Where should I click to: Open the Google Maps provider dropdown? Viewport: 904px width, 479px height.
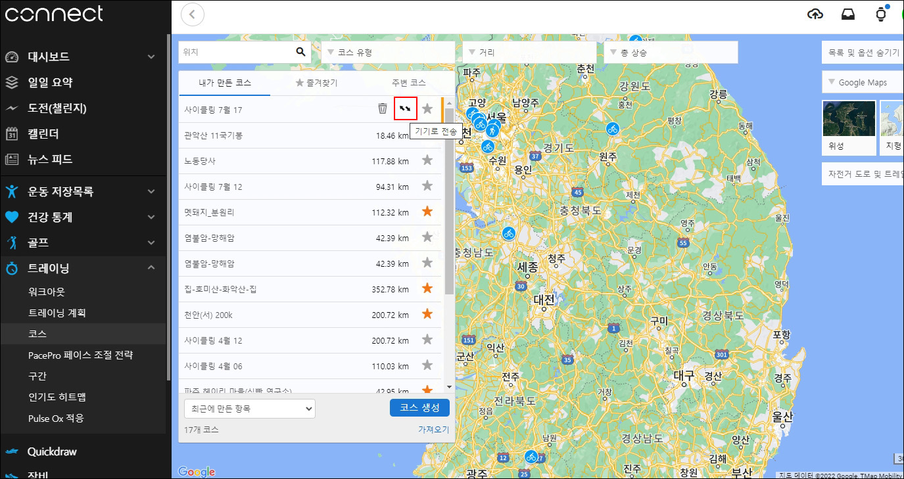tap(863, 82)
